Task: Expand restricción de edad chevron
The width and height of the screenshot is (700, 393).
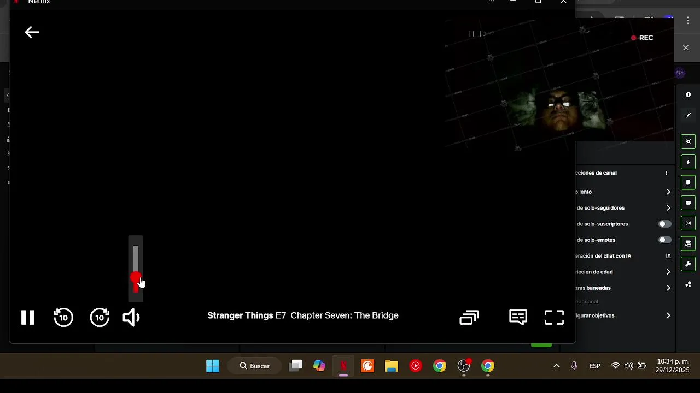Action: pyautogui.click(x=668, y=272)
